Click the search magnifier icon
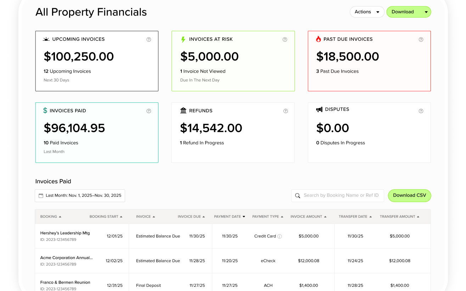The height and width of the screenshot is (291, 466). [x=297, y=196]
